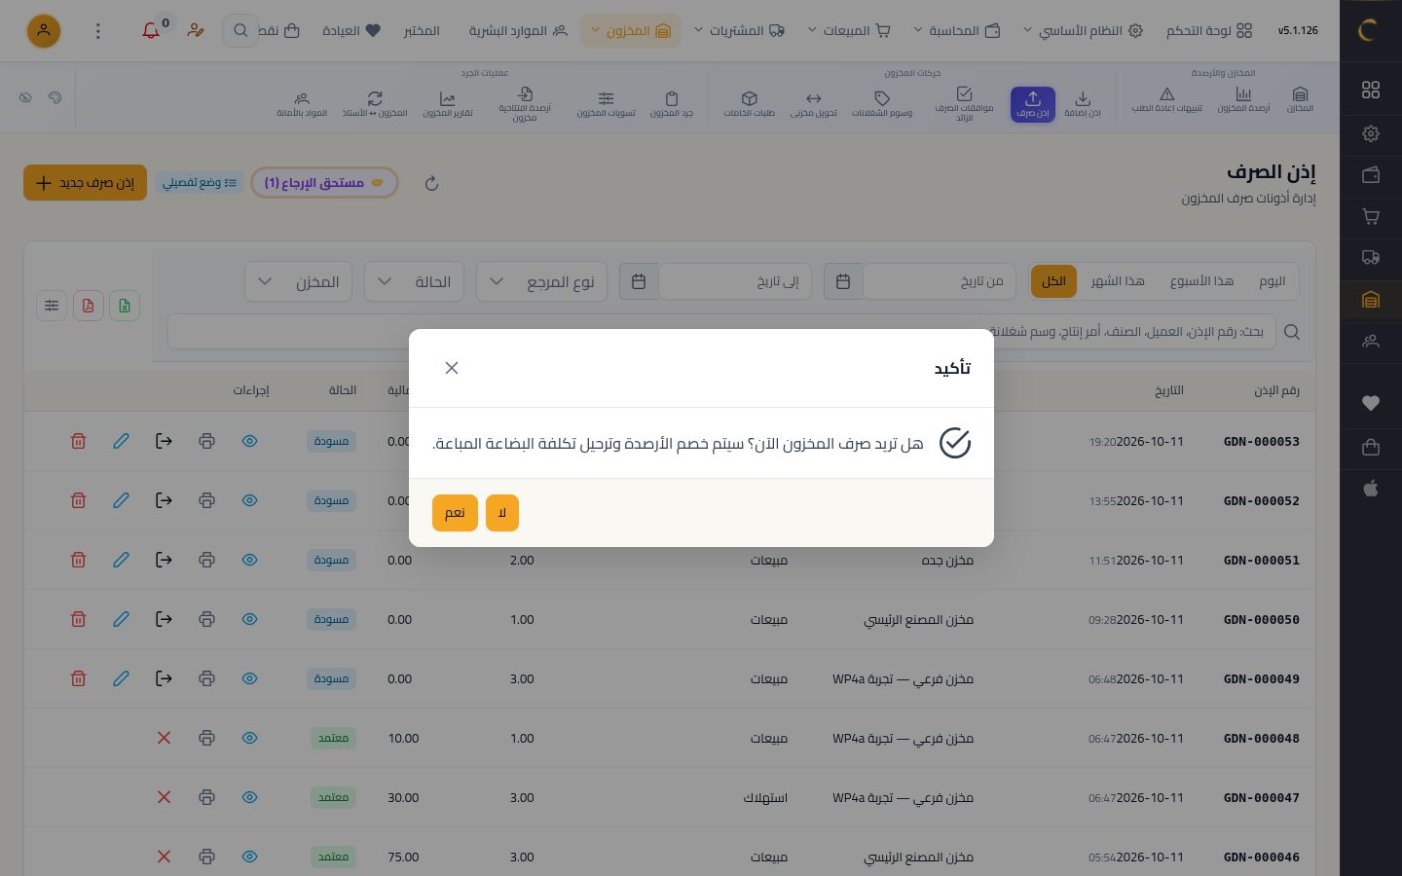1402x876 pixels.
Task: Edit voucher GDN-000052 pencil icon
Action: (x=121, y=500)
